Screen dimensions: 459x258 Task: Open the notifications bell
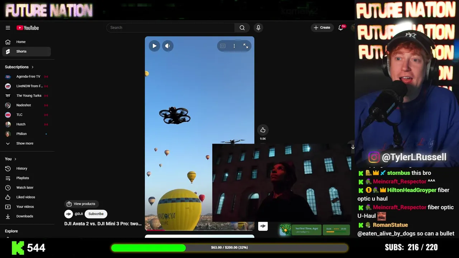pyautogui.click(x=341, y=28)
